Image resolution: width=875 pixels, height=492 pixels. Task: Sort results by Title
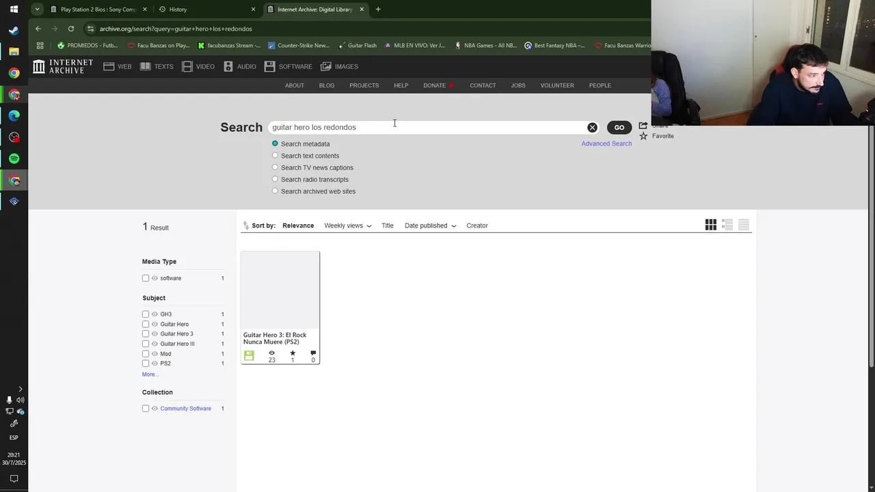tap(388, 225)
